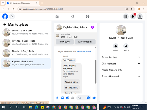Click the Facebook logo

pyautogui.click(x=5, y=16)
